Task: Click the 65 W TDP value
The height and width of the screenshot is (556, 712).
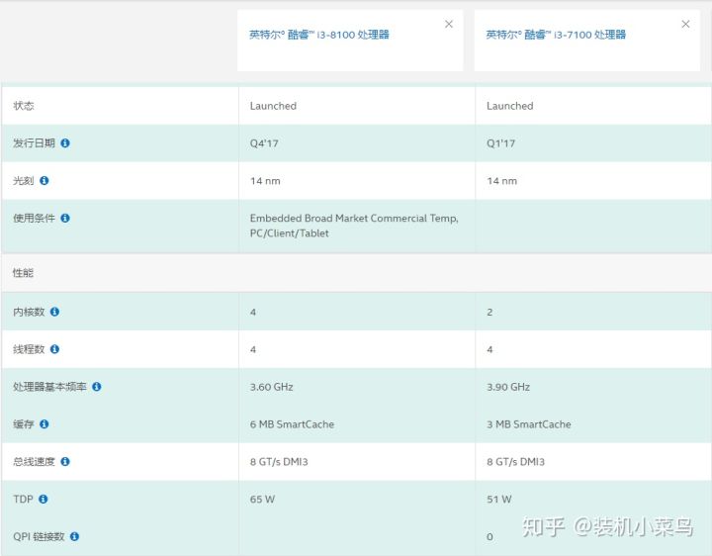Action: (262, 500)
